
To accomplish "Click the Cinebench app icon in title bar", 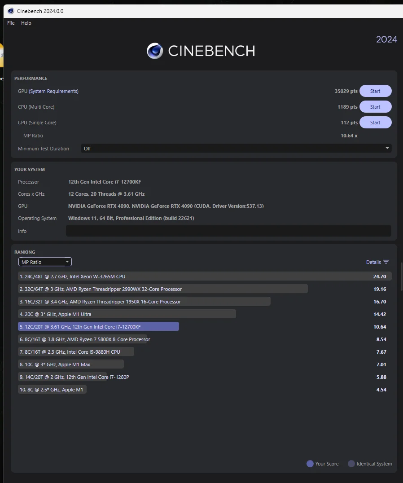I will pyautogui.click(x=11, y=11).
